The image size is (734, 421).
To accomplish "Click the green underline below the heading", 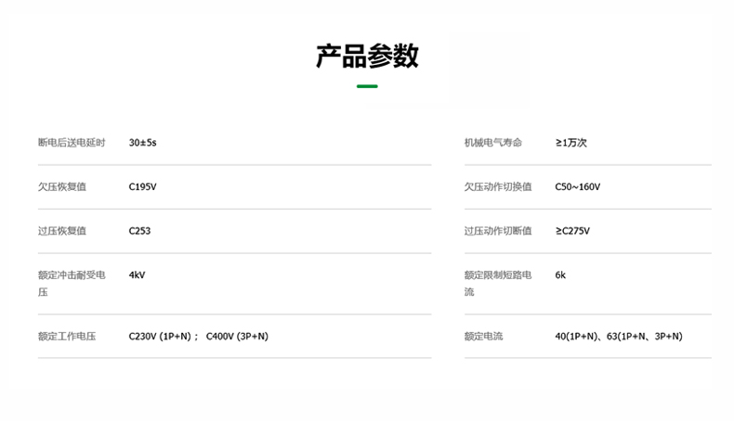I will 367,86.
